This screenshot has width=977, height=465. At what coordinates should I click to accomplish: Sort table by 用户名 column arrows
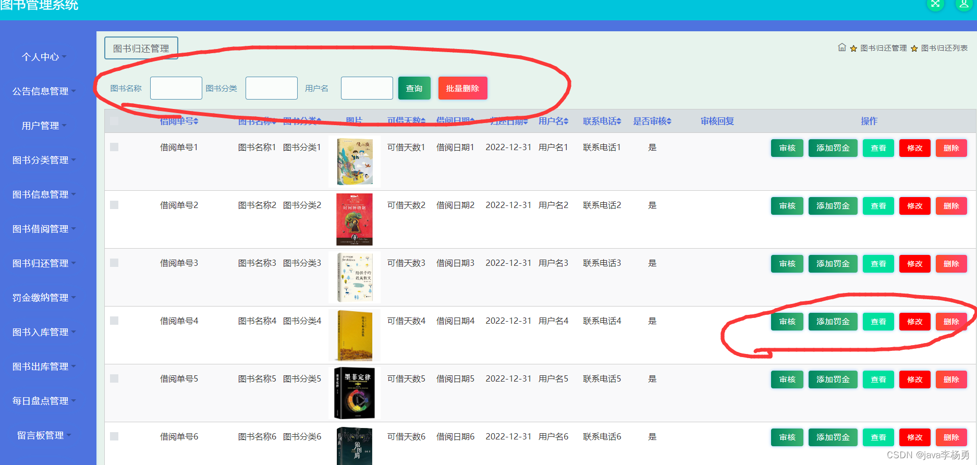(x=566, y=121)
